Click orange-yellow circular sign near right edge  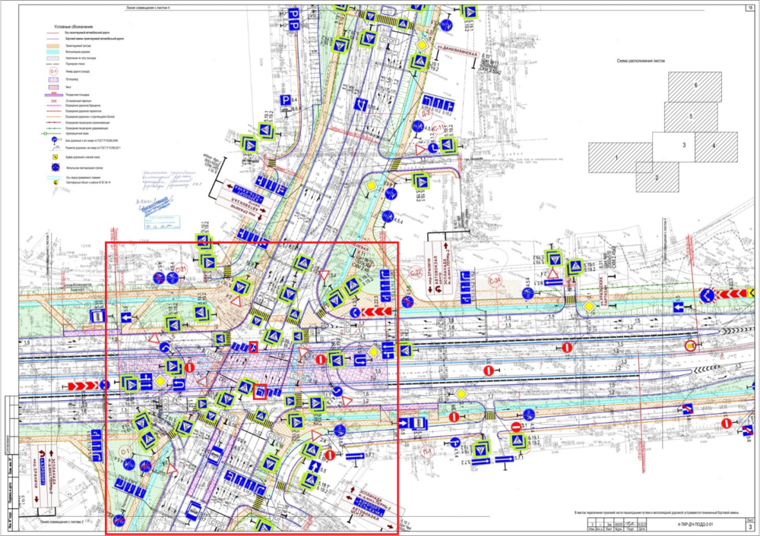691,345
